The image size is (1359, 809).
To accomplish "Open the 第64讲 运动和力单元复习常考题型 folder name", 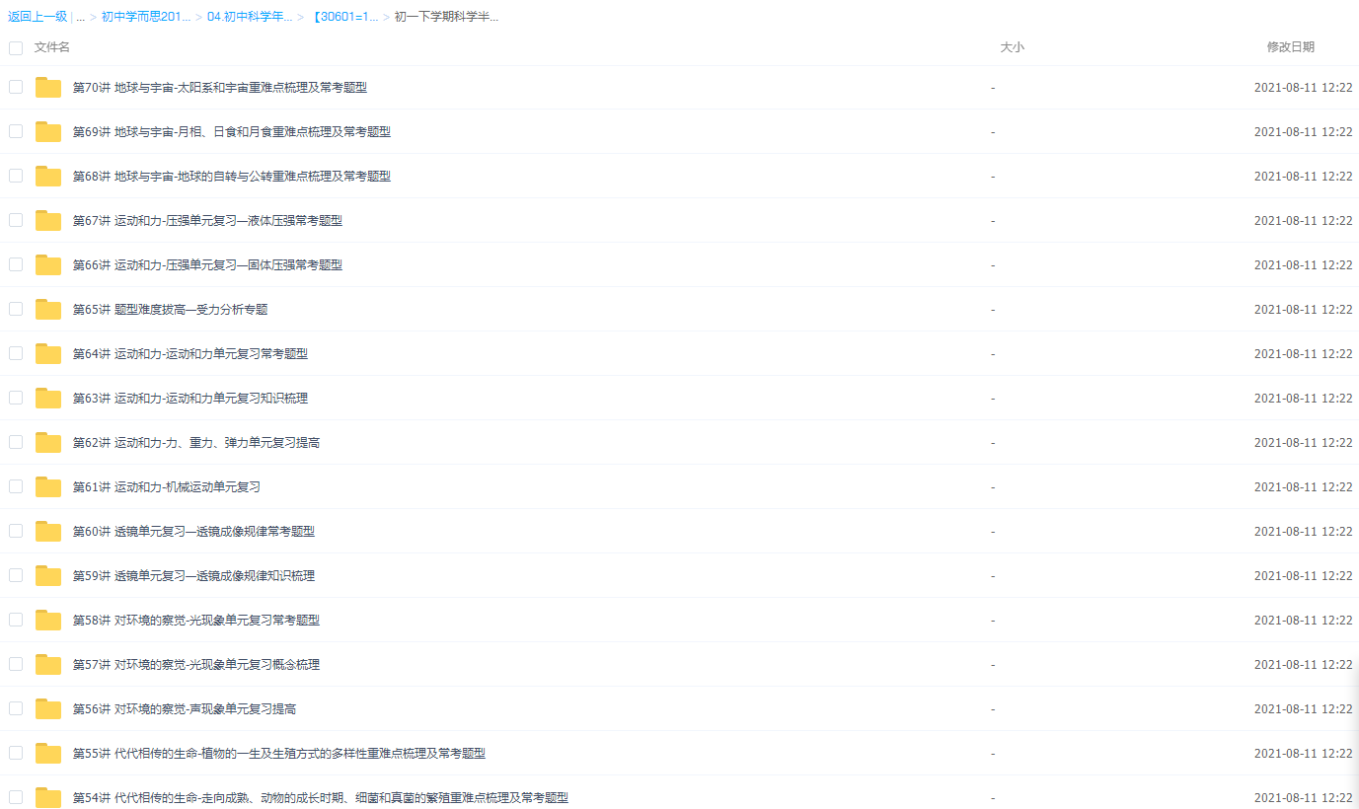I will point(190,354).
